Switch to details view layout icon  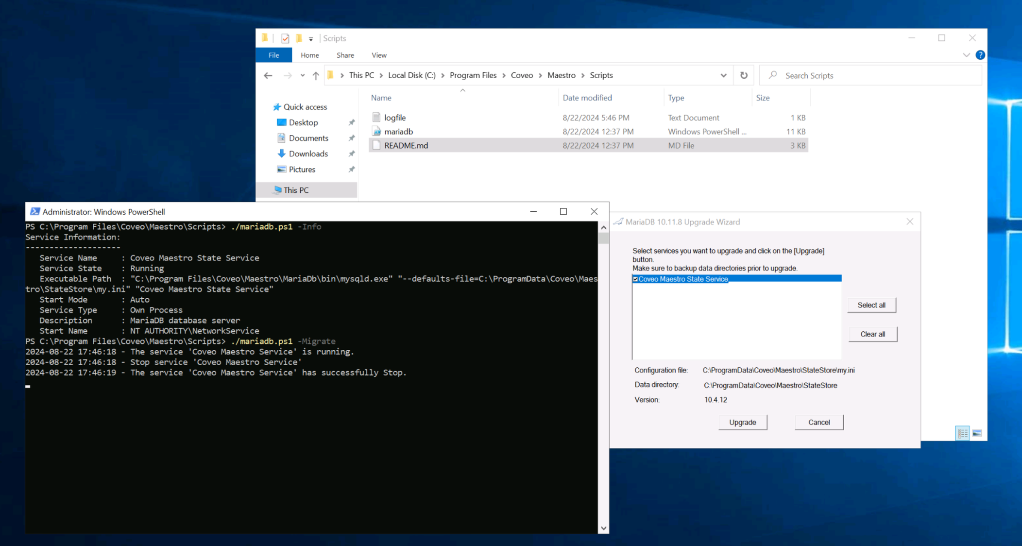coord(962,433)
